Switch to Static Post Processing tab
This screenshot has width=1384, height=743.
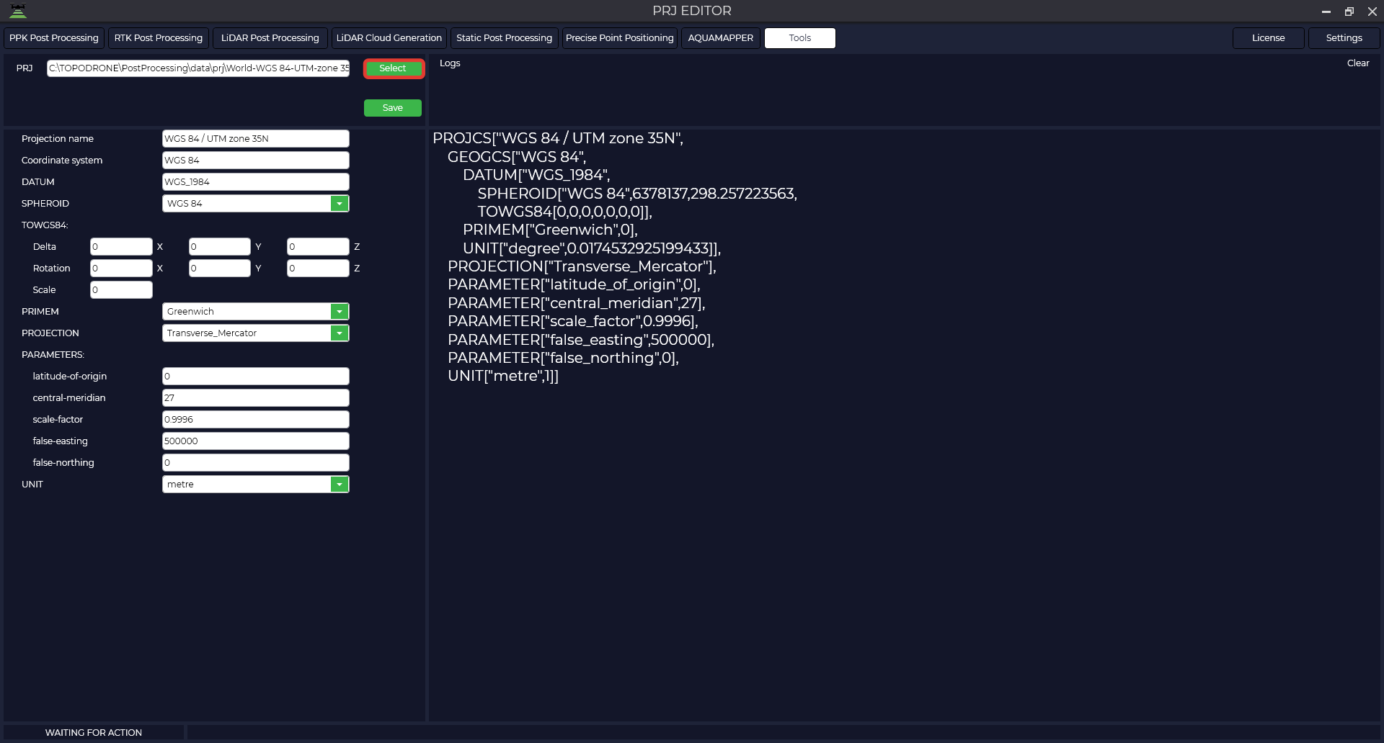[x=505, y=38]
